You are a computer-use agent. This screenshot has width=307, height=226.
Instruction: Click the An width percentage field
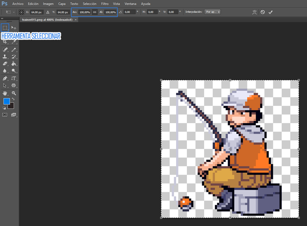click(x=84, y=12)
